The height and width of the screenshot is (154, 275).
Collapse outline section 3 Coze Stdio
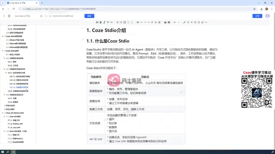point(3,36)
